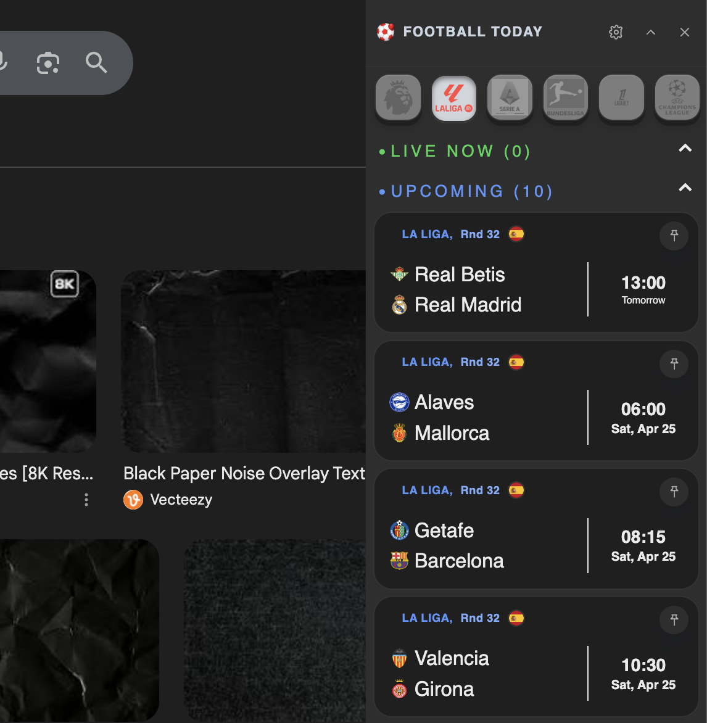Select the Bundesliga league filter
This screenshot has height=723, width=707.
coord(566,97)
